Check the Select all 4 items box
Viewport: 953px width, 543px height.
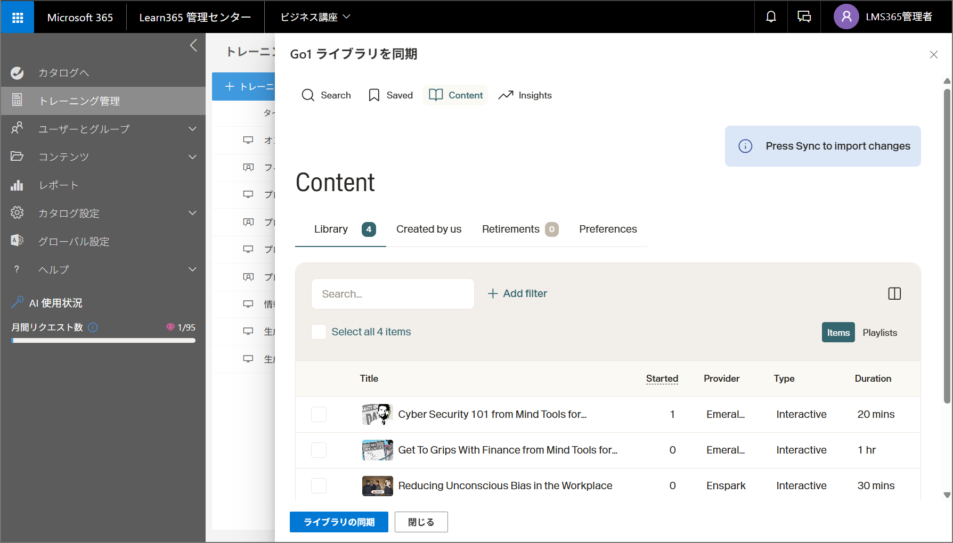319,332
